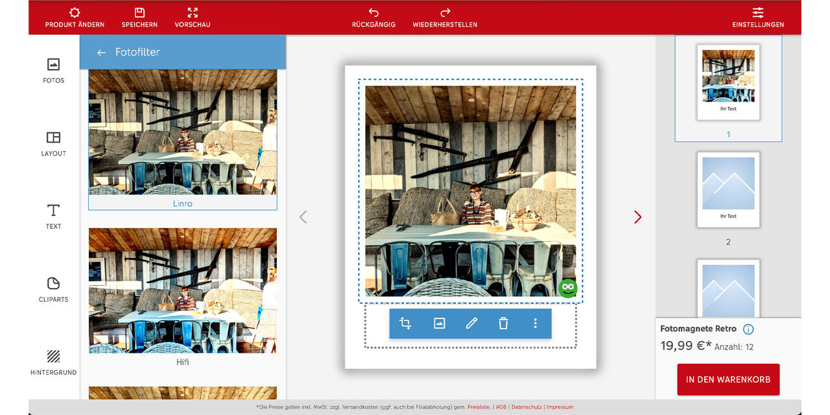This screenshot has width=830, height=415.
Task: Go to next page arrow
Action: click(637, 217)
